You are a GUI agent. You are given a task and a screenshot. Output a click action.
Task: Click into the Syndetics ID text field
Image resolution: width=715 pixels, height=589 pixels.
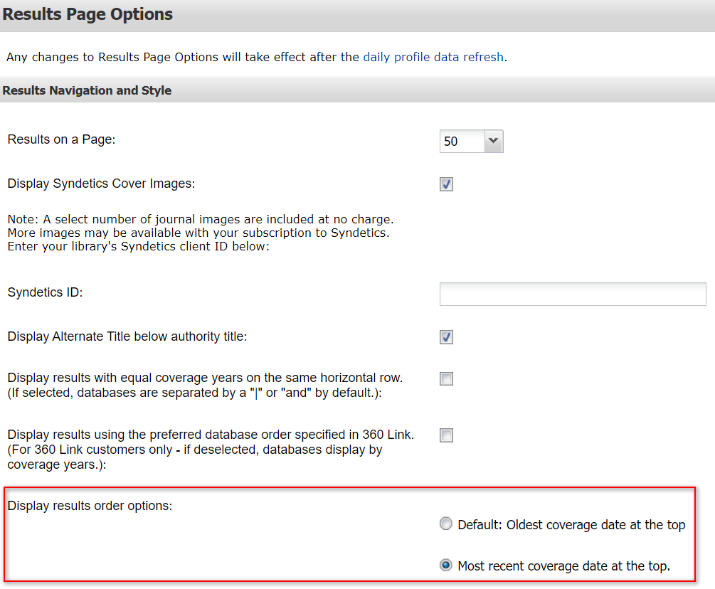coord(572,294)
